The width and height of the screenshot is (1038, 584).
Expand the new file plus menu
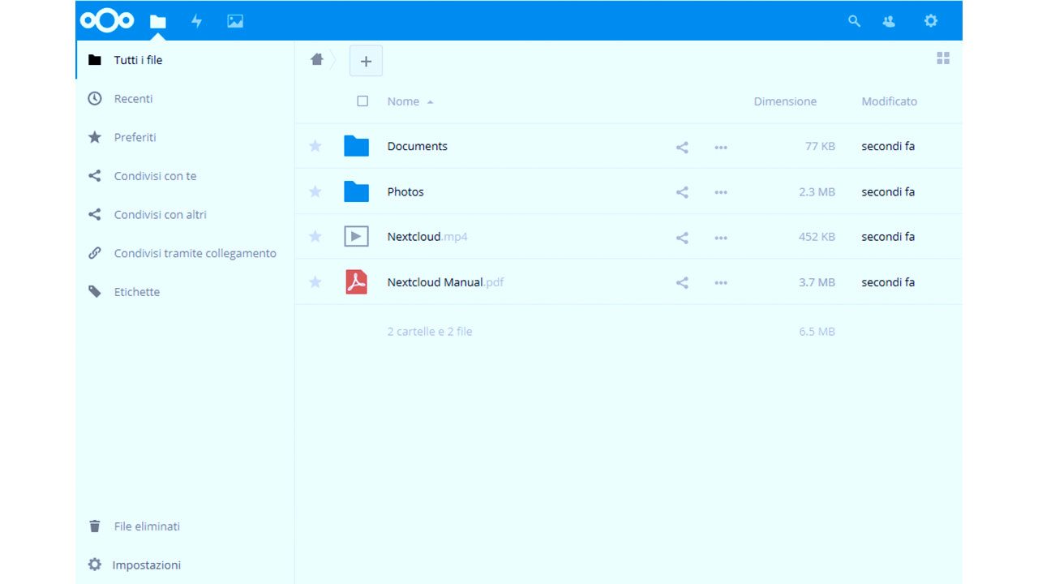coord(366,61)
